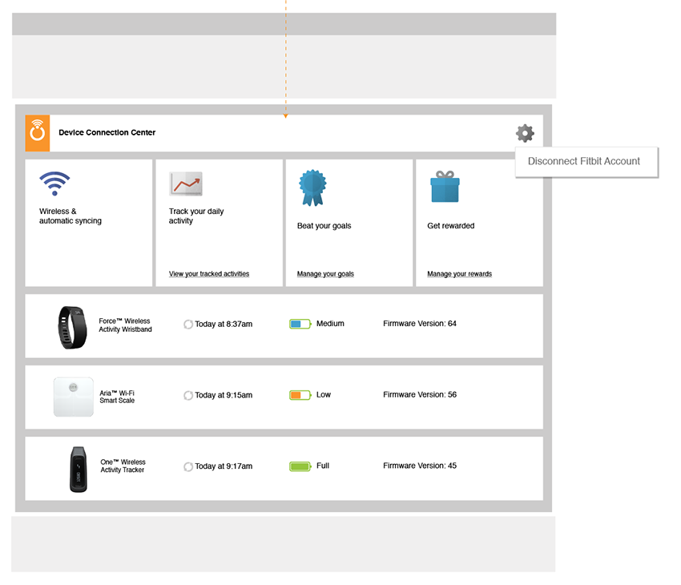
Task: Click the Medium battery level icon
Action: 300,324
